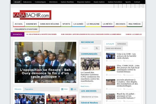Screen dimensions: 156x104
Task: Click calendar icon under Journée pluvieuse à Conakry article
Action: tap(107, 89)
